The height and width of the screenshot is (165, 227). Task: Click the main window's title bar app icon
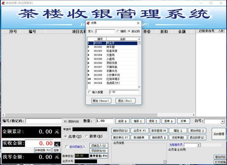(x=3, y=3)
